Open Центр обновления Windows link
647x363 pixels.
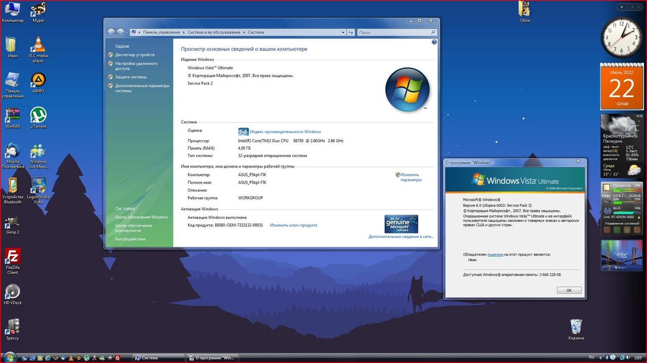142,217
